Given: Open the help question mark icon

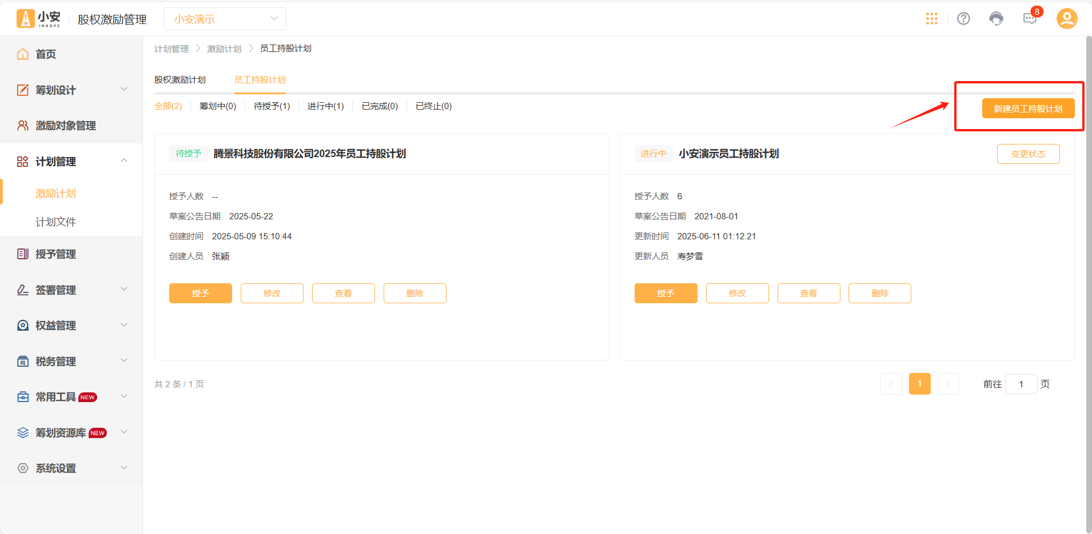Looking at the screenshot, I should click(x=963, y=19).
